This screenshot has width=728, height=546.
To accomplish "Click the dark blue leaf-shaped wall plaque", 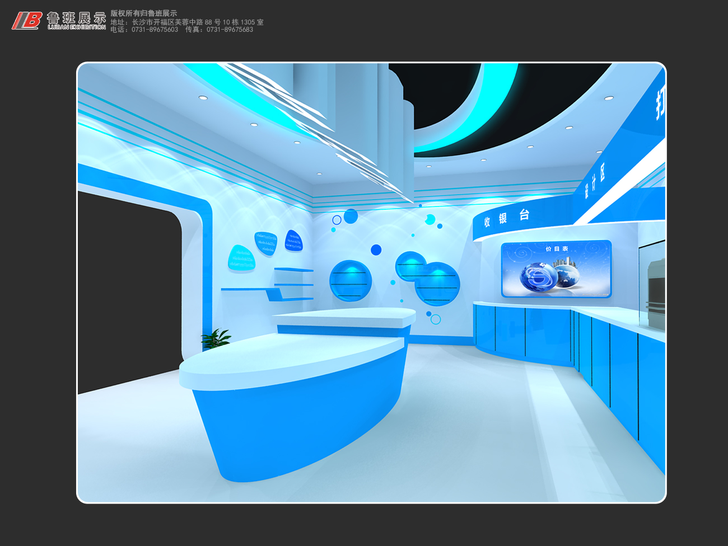I will click(293, 241).
